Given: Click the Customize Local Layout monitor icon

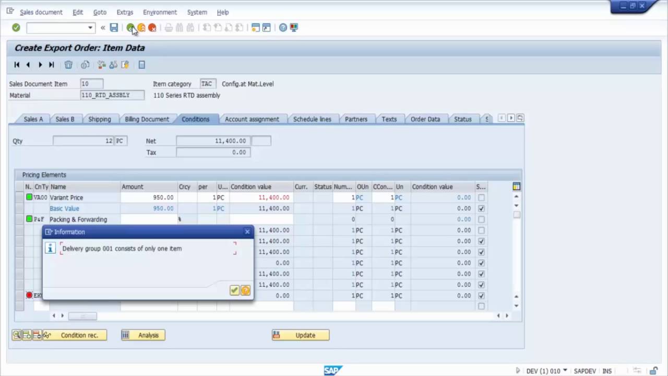Looking at the screenshot, I should click(x=294, y=28).
